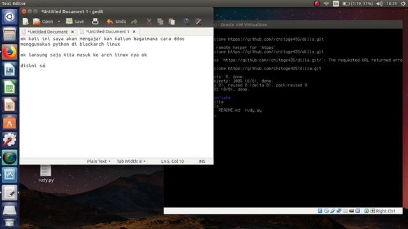Switch to the first *Untitled Document tab

click(x=48, y=32)
